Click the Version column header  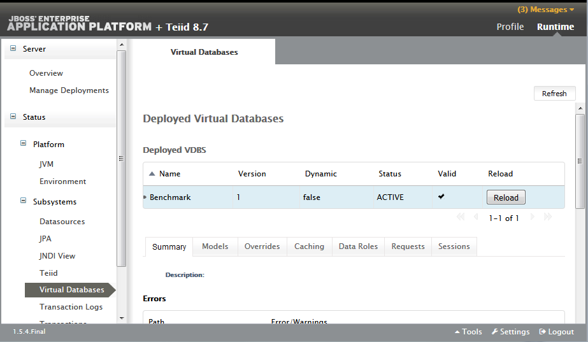coord(252,174)
